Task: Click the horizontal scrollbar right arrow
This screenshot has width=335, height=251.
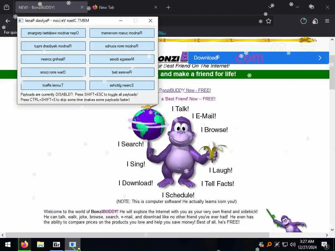Action: coord(327,235)
